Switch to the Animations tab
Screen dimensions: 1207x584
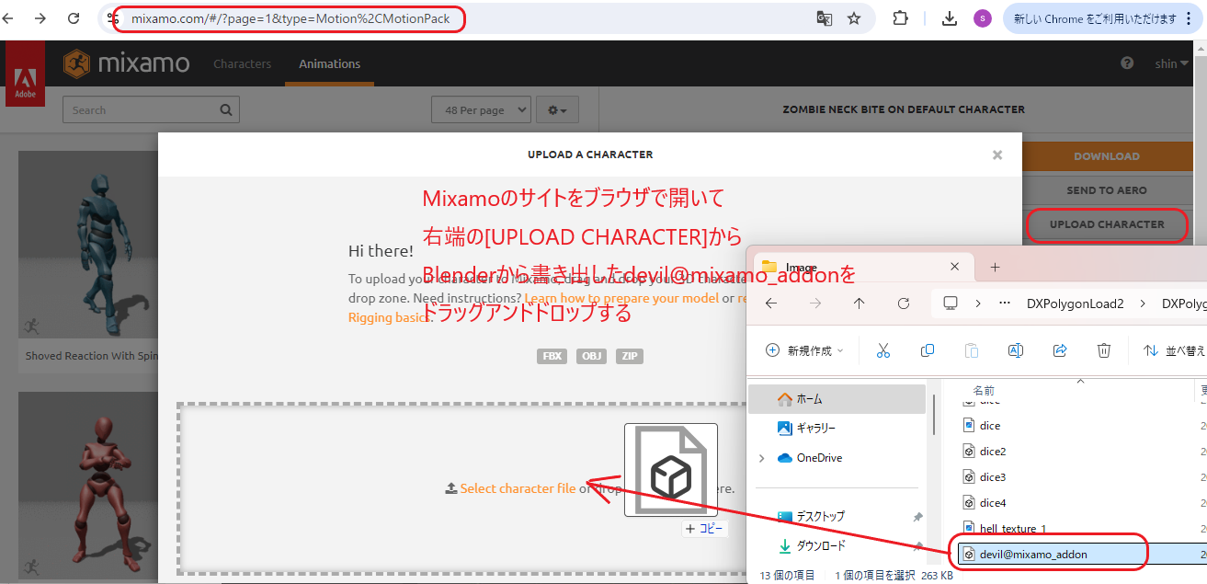point(329,63)
